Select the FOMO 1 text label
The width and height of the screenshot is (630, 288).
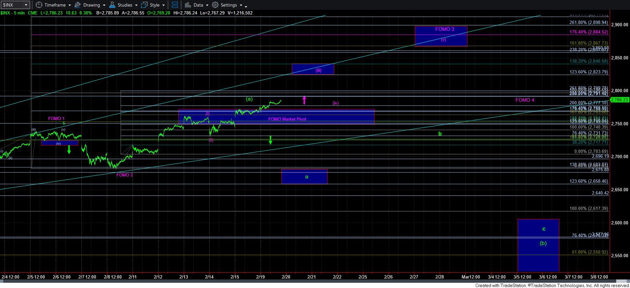pyautogui.click(x=56, y=118)
